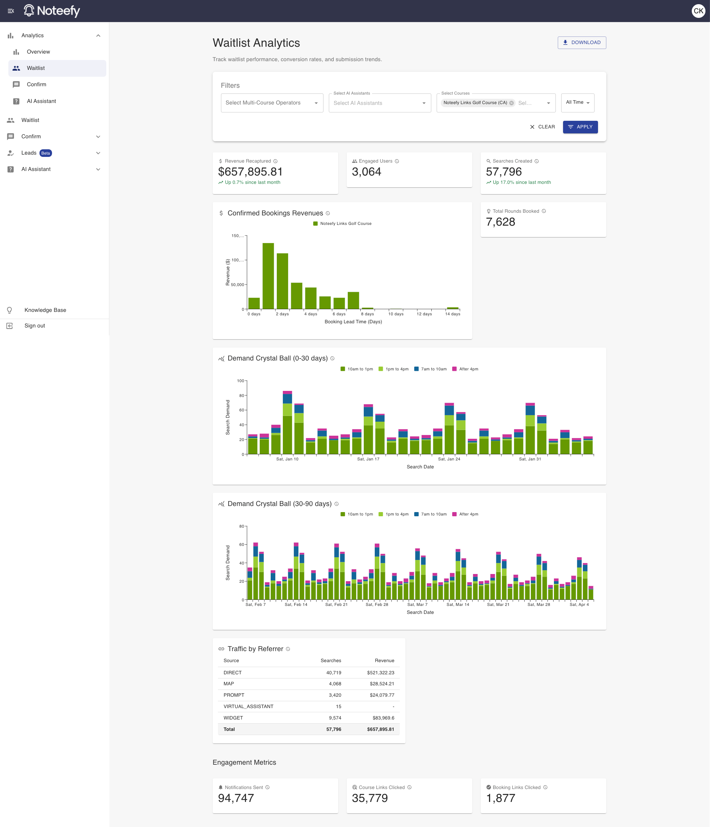Click the Download button
Screen dimensions: 710x827
coord(582,43)
